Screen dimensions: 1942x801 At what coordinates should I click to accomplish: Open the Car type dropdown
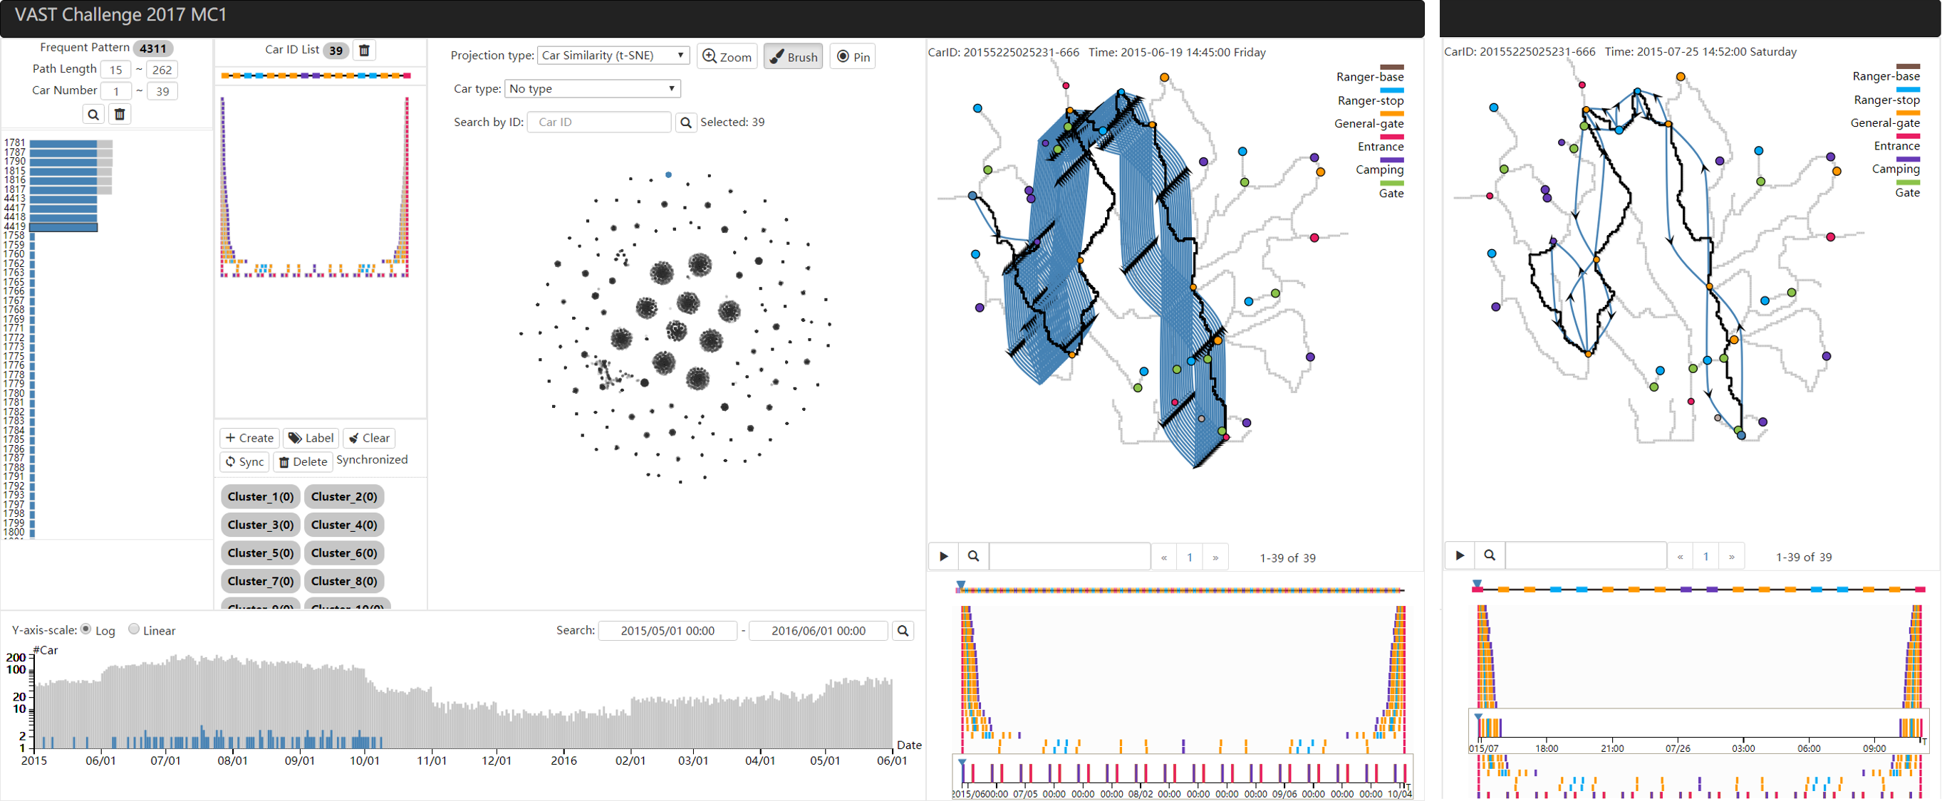tap(592, 89)
